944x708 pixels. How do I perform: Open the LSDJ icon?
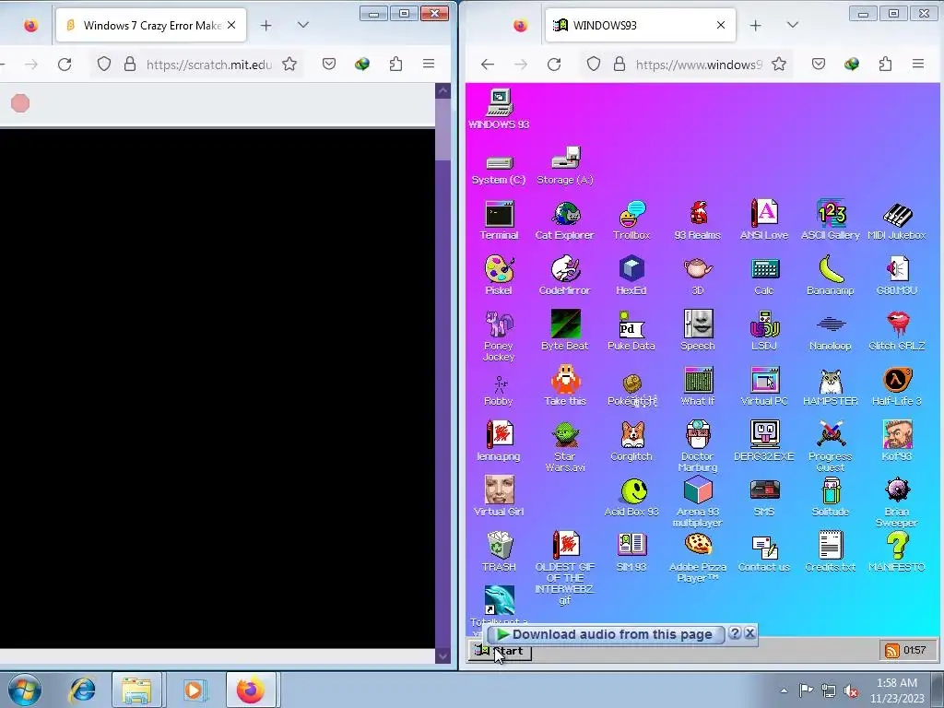(x=764, y=330)
